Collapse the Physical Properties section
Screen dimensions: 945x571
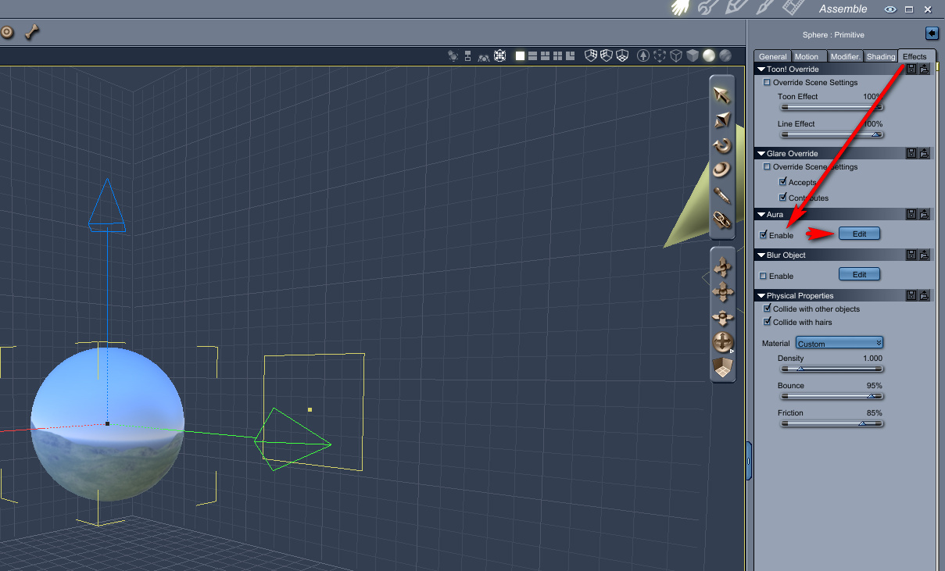click(761, 296)
